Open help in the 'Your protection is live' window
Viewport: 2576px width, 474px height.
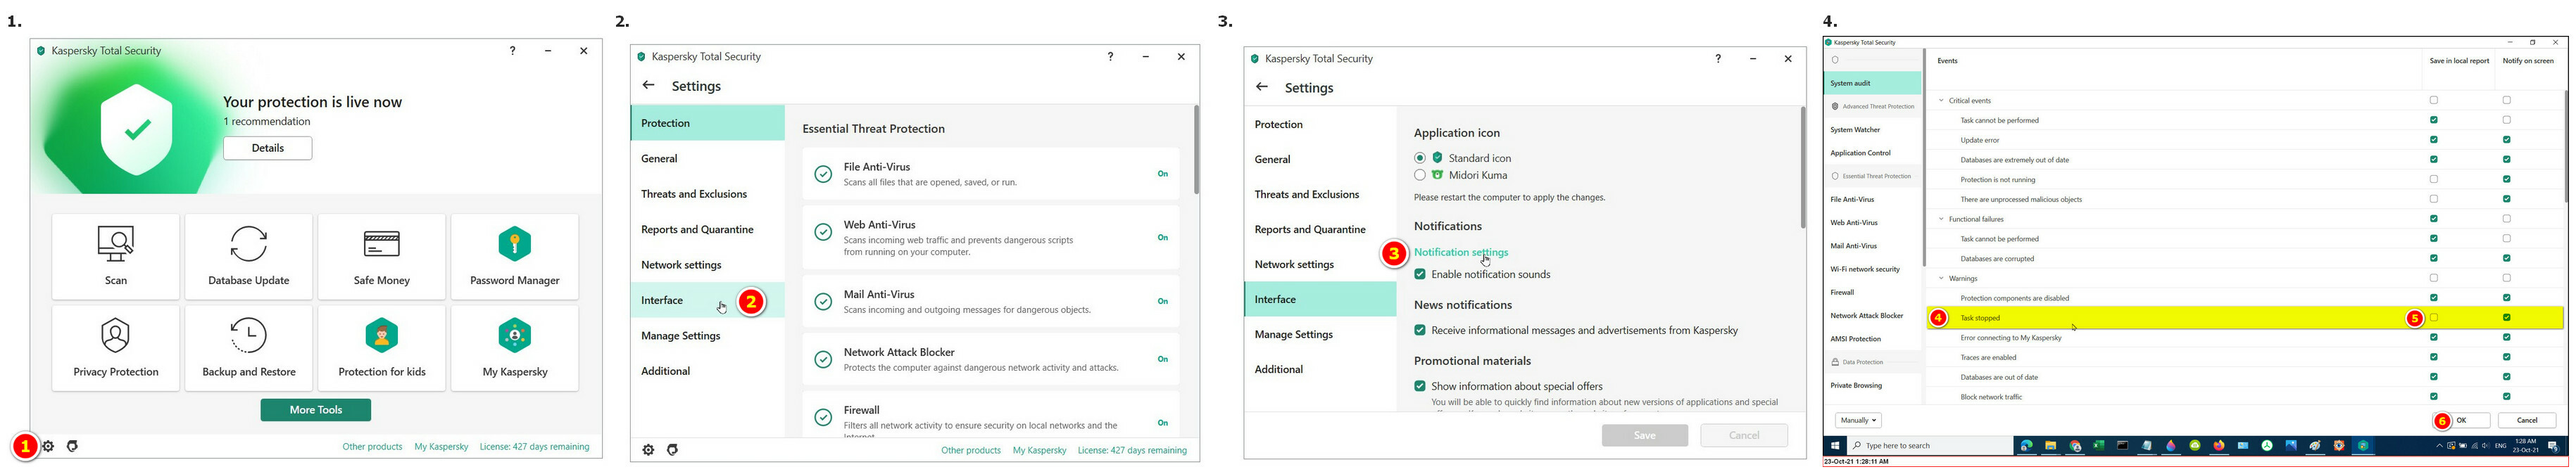(512, 51)
